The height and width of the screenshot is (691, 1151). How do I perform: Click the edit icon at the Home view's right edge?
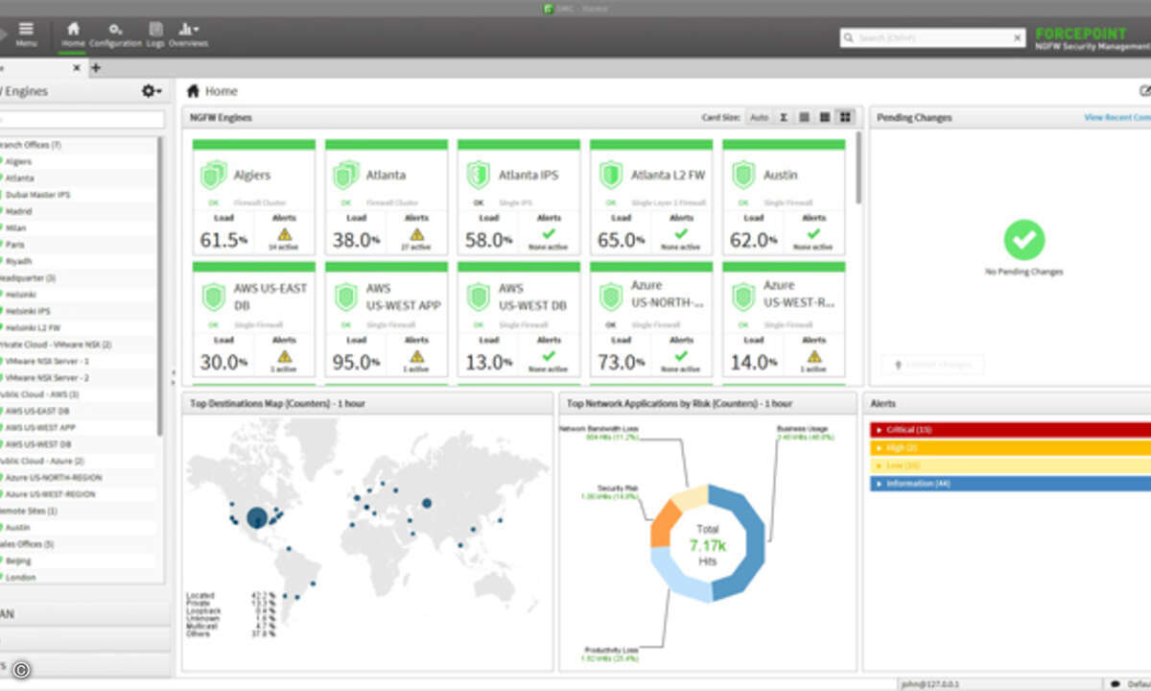pos(1144,91)
